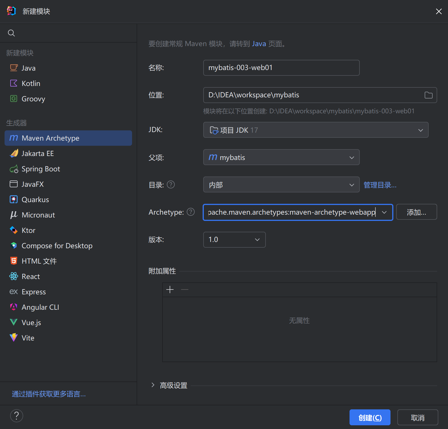
Task: Click the Spring Boot leaf icon
Action: (x=14, y=169)
